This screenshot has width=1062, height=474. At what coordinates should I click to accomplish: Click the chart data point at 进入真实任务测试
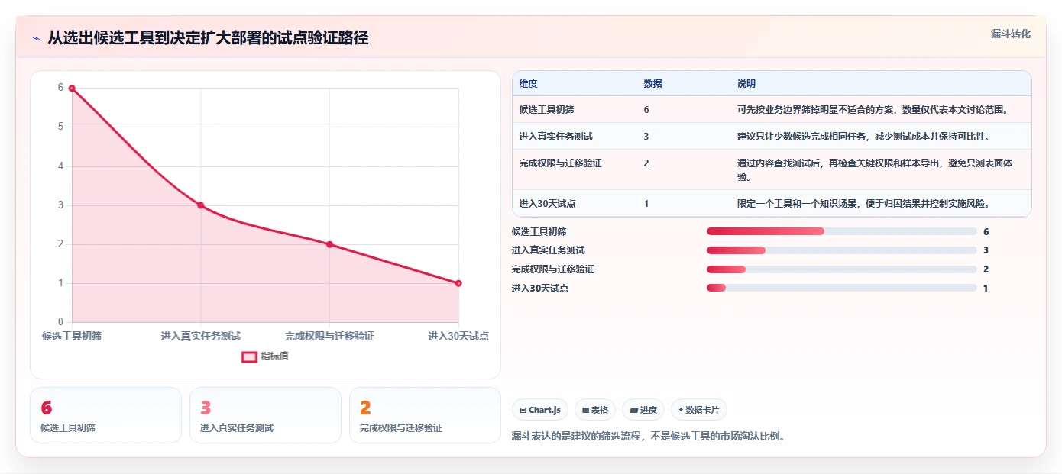pyautogui.click(x=201, y=205)
